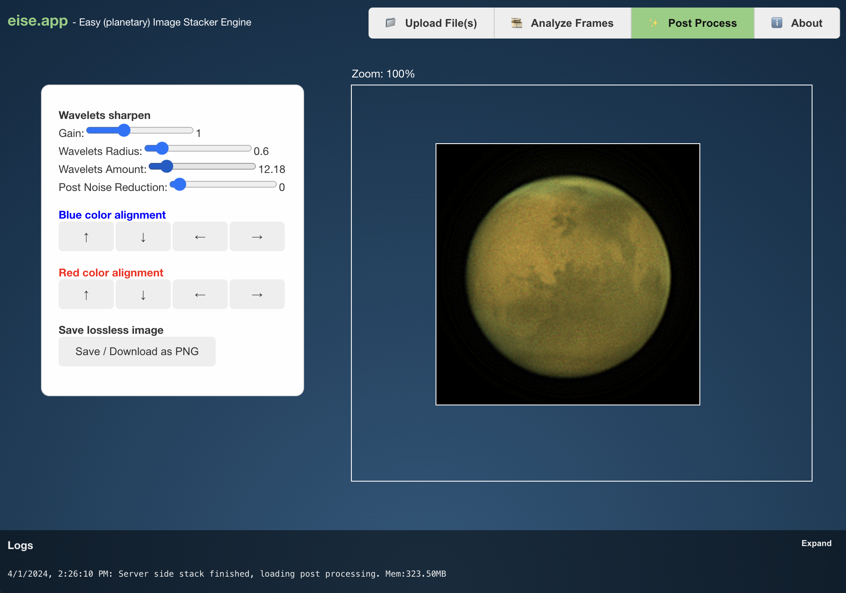Click the sparkles icon in Post Process
This screenshot has width=846, height=593.
(x=653, y=23)
